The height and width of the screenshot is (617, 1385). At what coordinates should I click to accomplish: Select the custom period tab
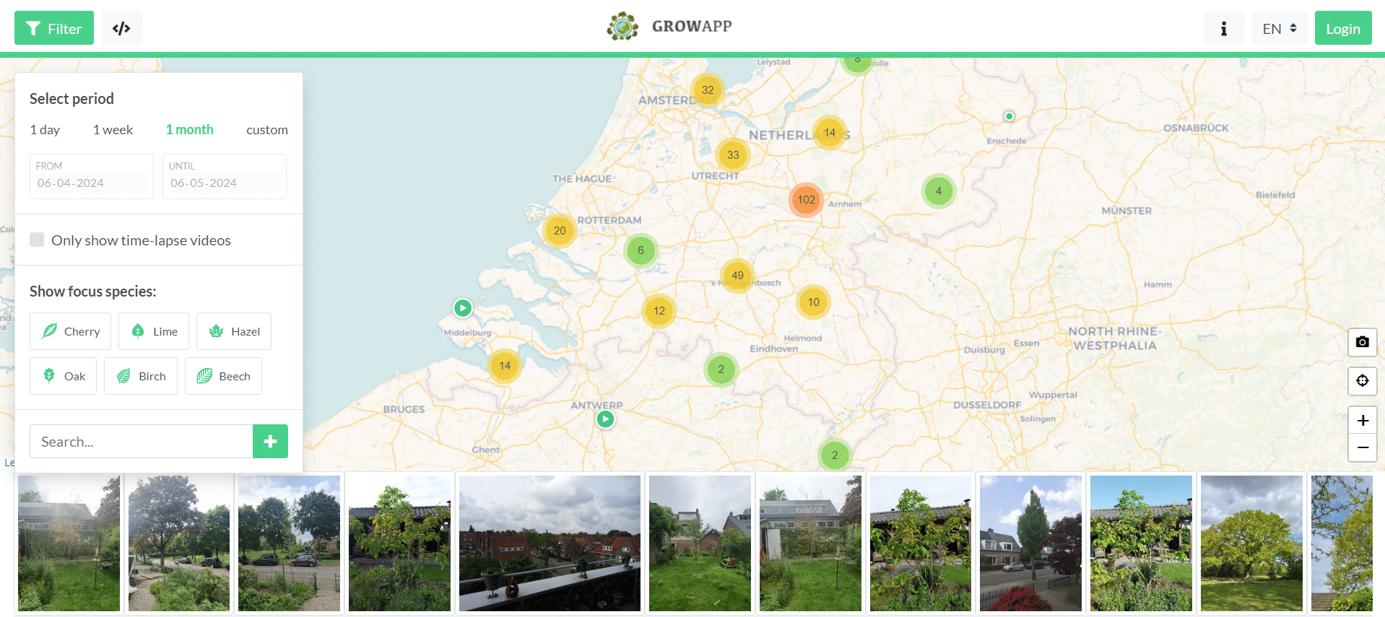coord(266,130)
